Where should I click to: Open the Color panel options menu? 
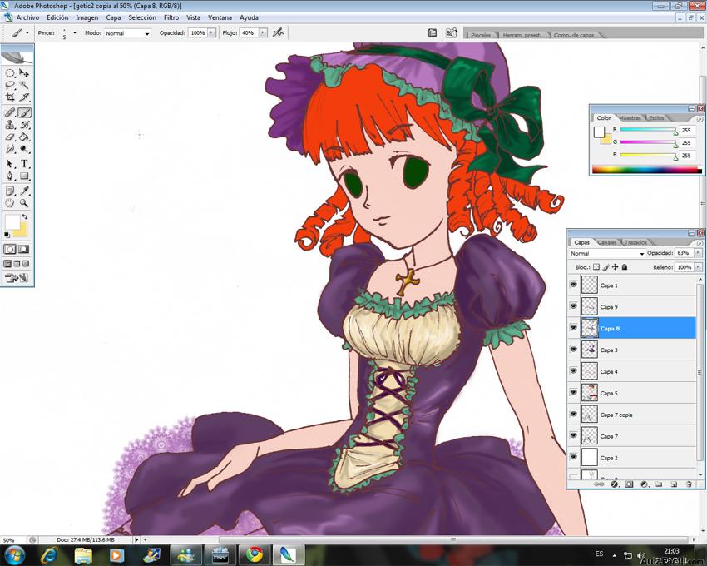700,119
